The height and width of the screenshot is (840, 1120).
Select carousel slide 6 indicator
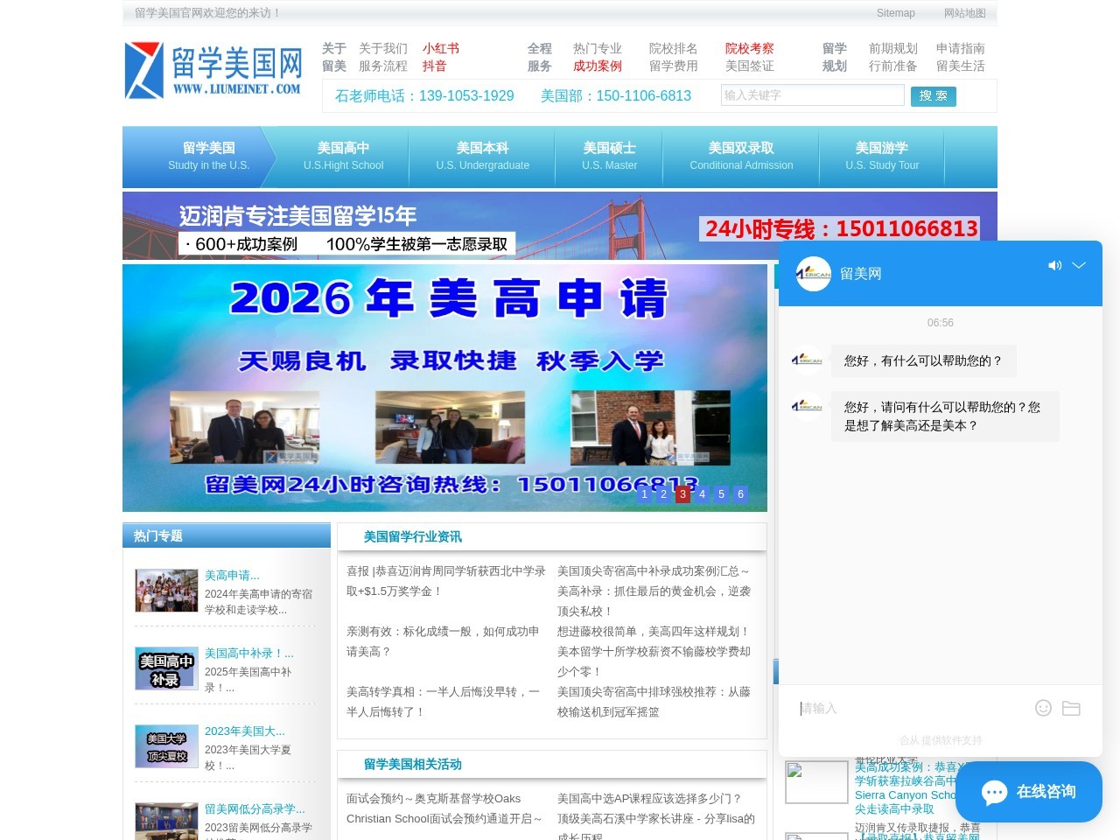pos(740,493)
